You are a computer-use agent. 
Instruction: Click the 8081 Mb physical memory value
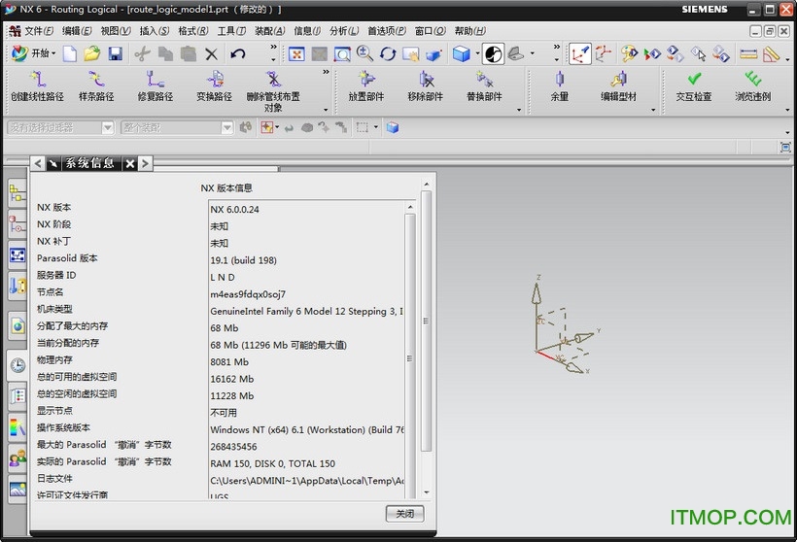[229, 361]
